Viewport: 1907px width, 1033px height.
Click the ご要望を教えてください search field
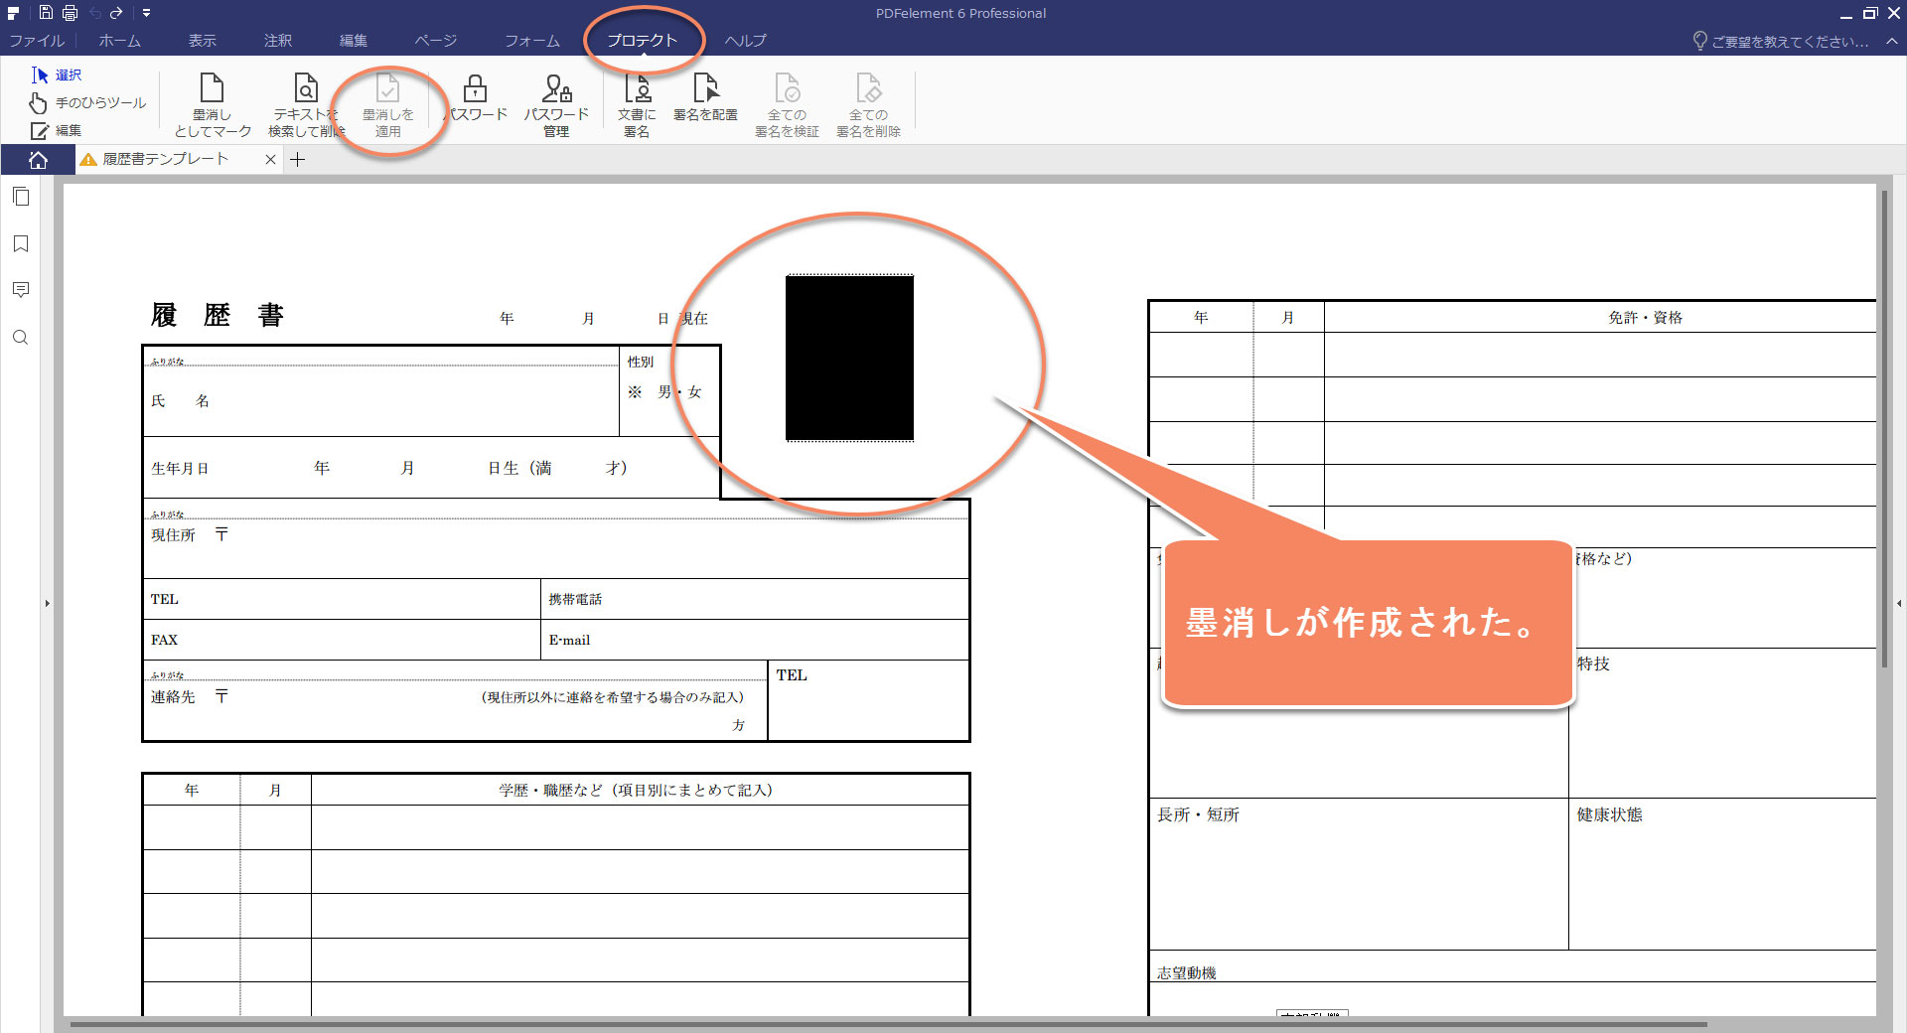[1781, 41]
